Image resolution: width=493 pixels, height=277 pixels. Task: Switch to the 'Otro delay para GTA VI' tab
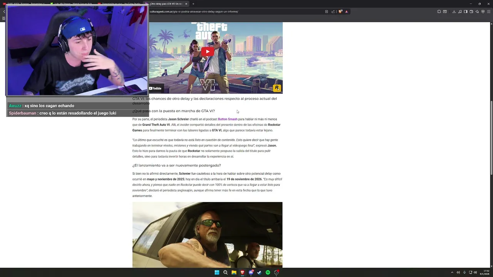pos(166,4)
